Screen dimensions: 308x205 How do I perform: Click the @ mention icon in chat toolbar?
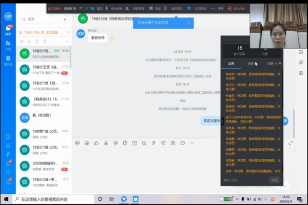pos(116,142)
